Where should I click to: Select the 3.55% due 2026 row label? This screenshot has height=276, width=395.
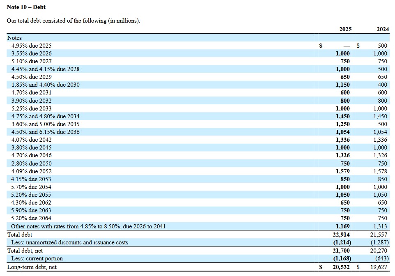31,53
